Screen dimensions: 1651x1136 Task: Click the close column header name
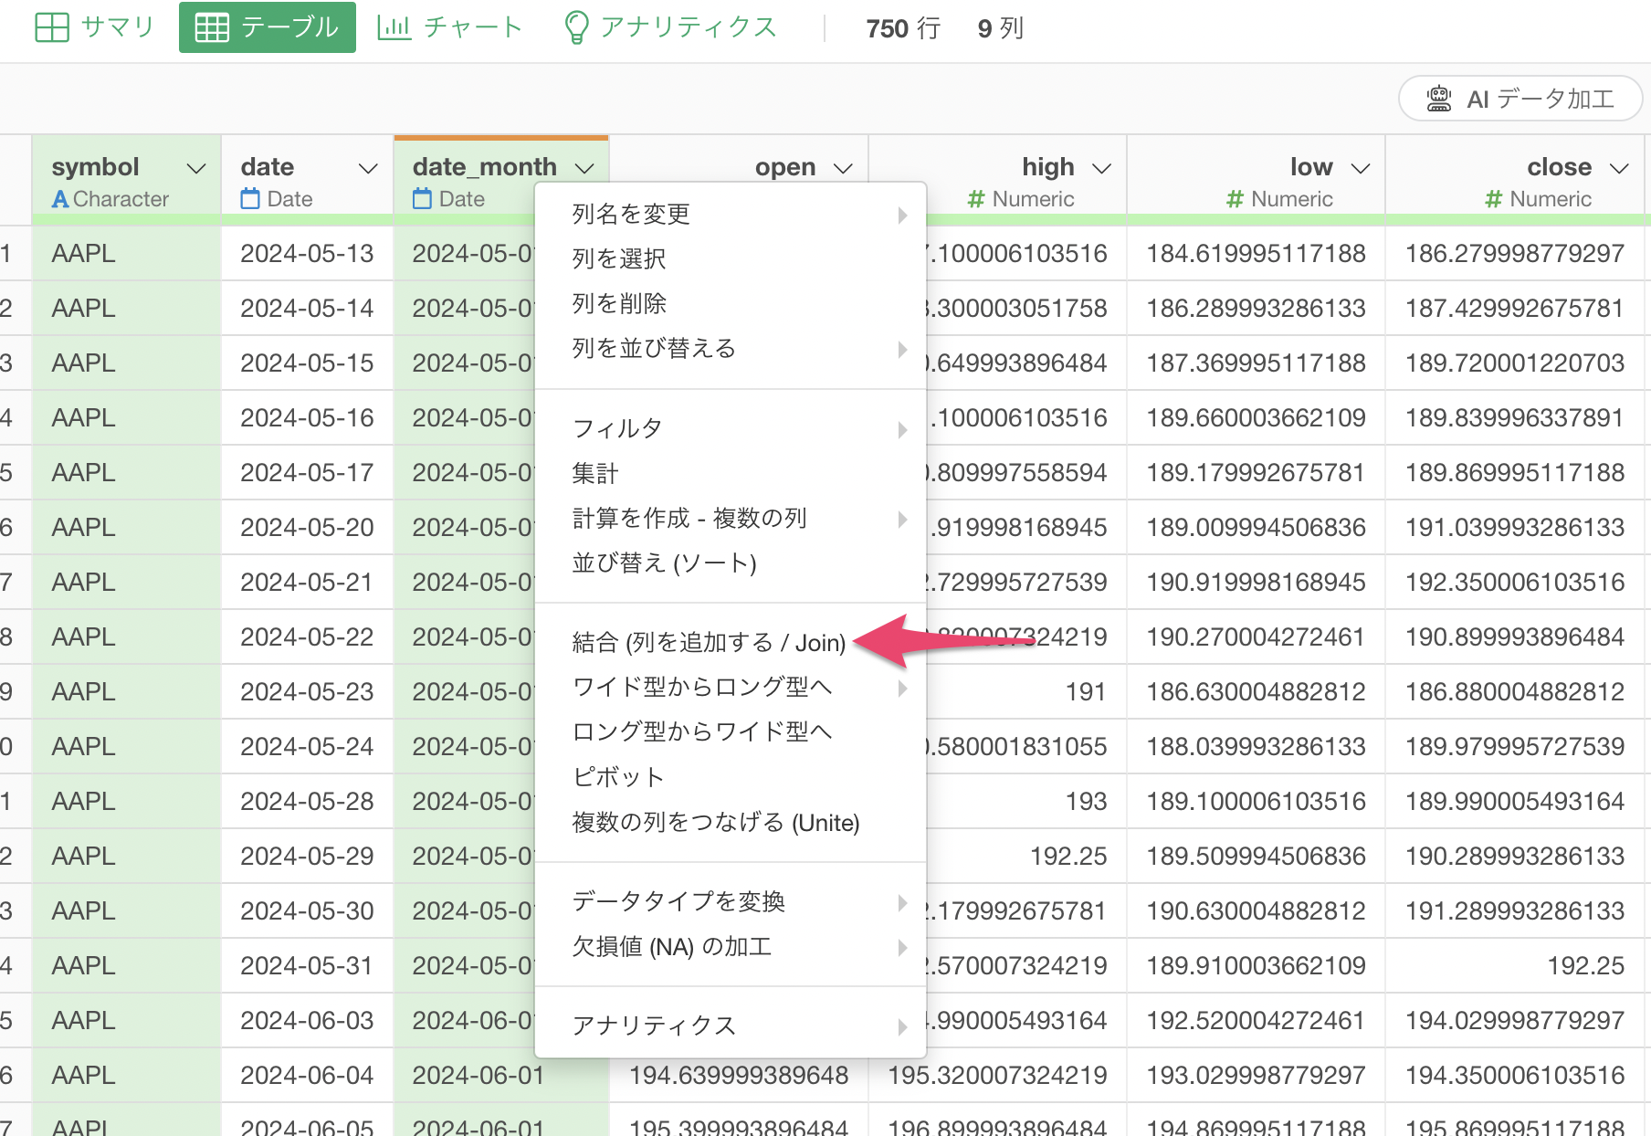(x=1559, y=167)
